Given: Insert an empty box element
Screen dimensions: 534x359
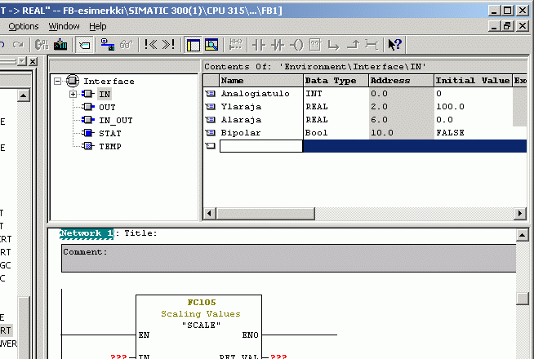Looking at the screenshot, I should pyautogui.click(x=315, y=45).
